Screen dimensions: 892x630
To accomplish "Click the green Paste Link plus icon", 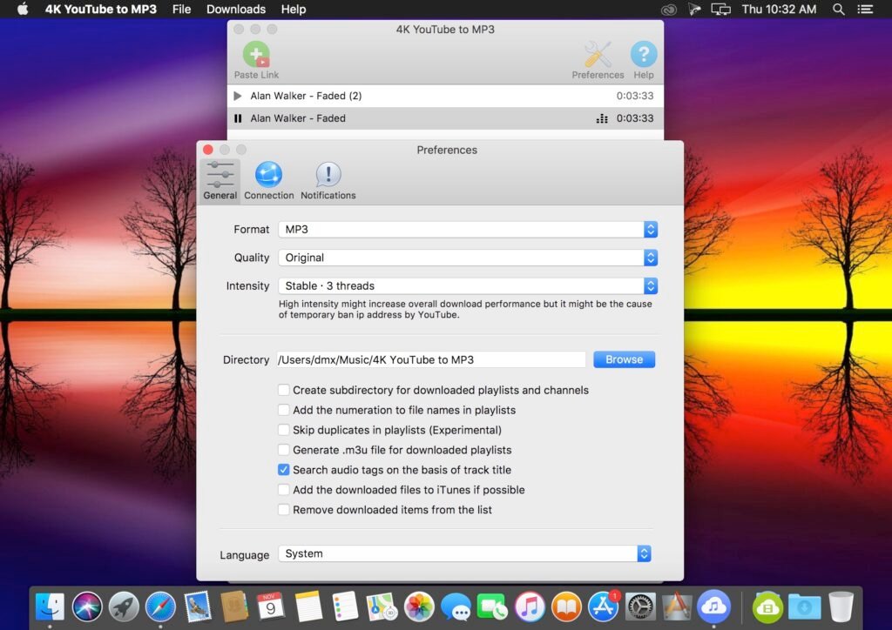I will (x=255, y=56).
